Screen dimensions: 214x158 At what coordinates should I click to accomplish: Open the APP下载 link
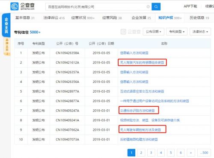190,6
